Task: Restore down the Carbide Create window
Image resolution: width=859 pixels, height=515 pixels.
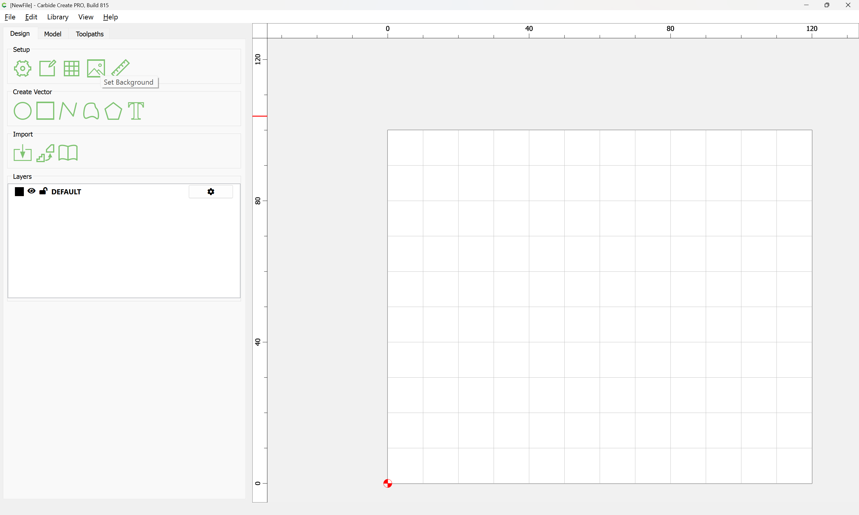Action: click(x=827, y=5)
